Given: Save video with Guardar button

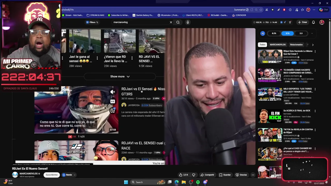Looking at the screenshot, I should [x=225, y=175].
